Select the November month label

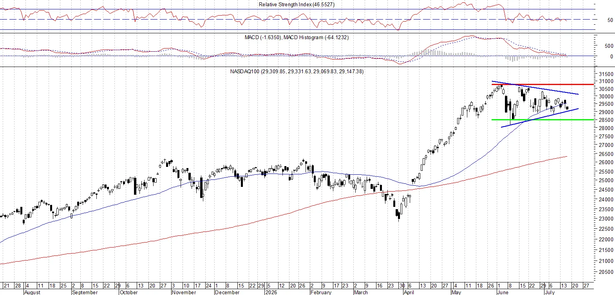pyautogui.click(x=184, y=292)
